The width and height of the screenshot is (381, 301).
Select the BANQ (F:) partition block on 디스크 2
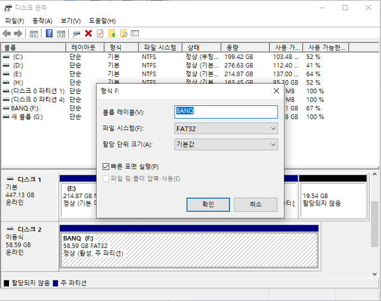point(189,250)
